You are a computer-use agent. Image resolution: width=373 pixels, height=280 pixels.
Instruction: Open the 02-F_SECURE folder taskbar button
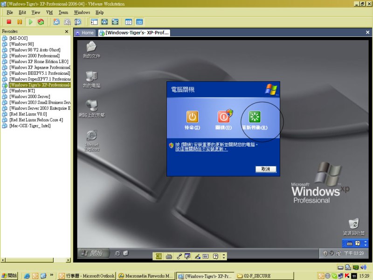(264, 276)
